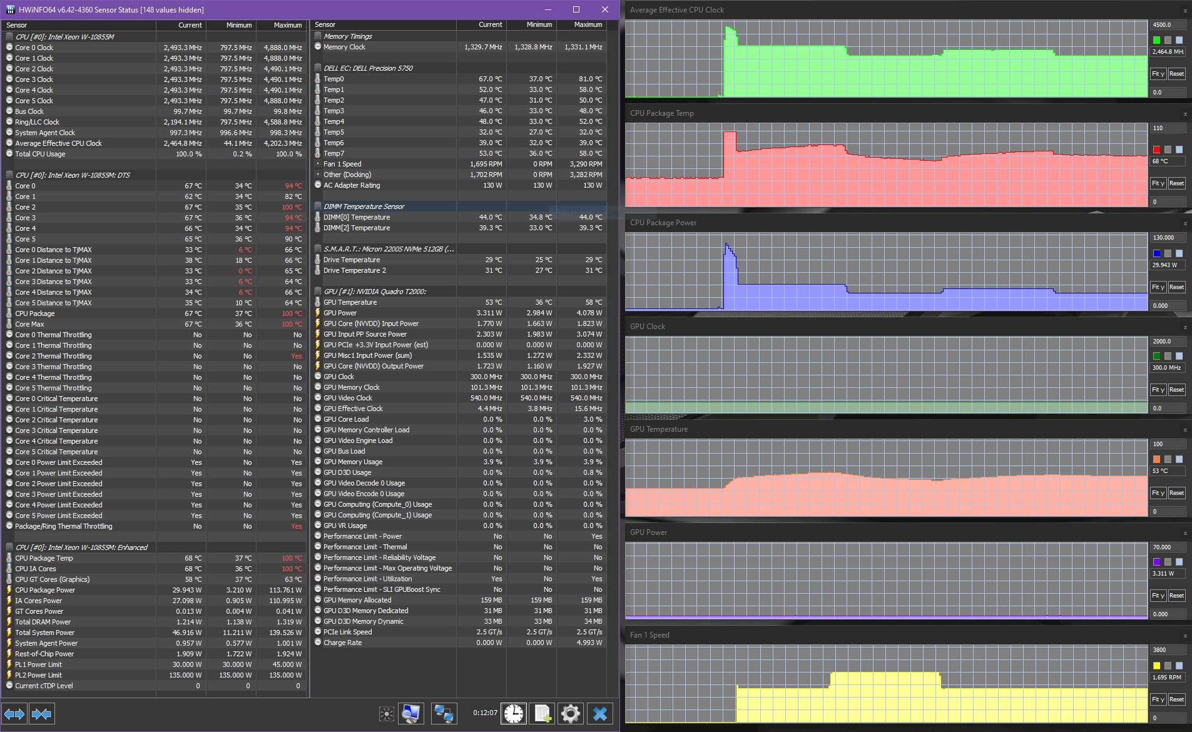Click Fit y on Average Effective CPU Clock graph

[1159, 74]
